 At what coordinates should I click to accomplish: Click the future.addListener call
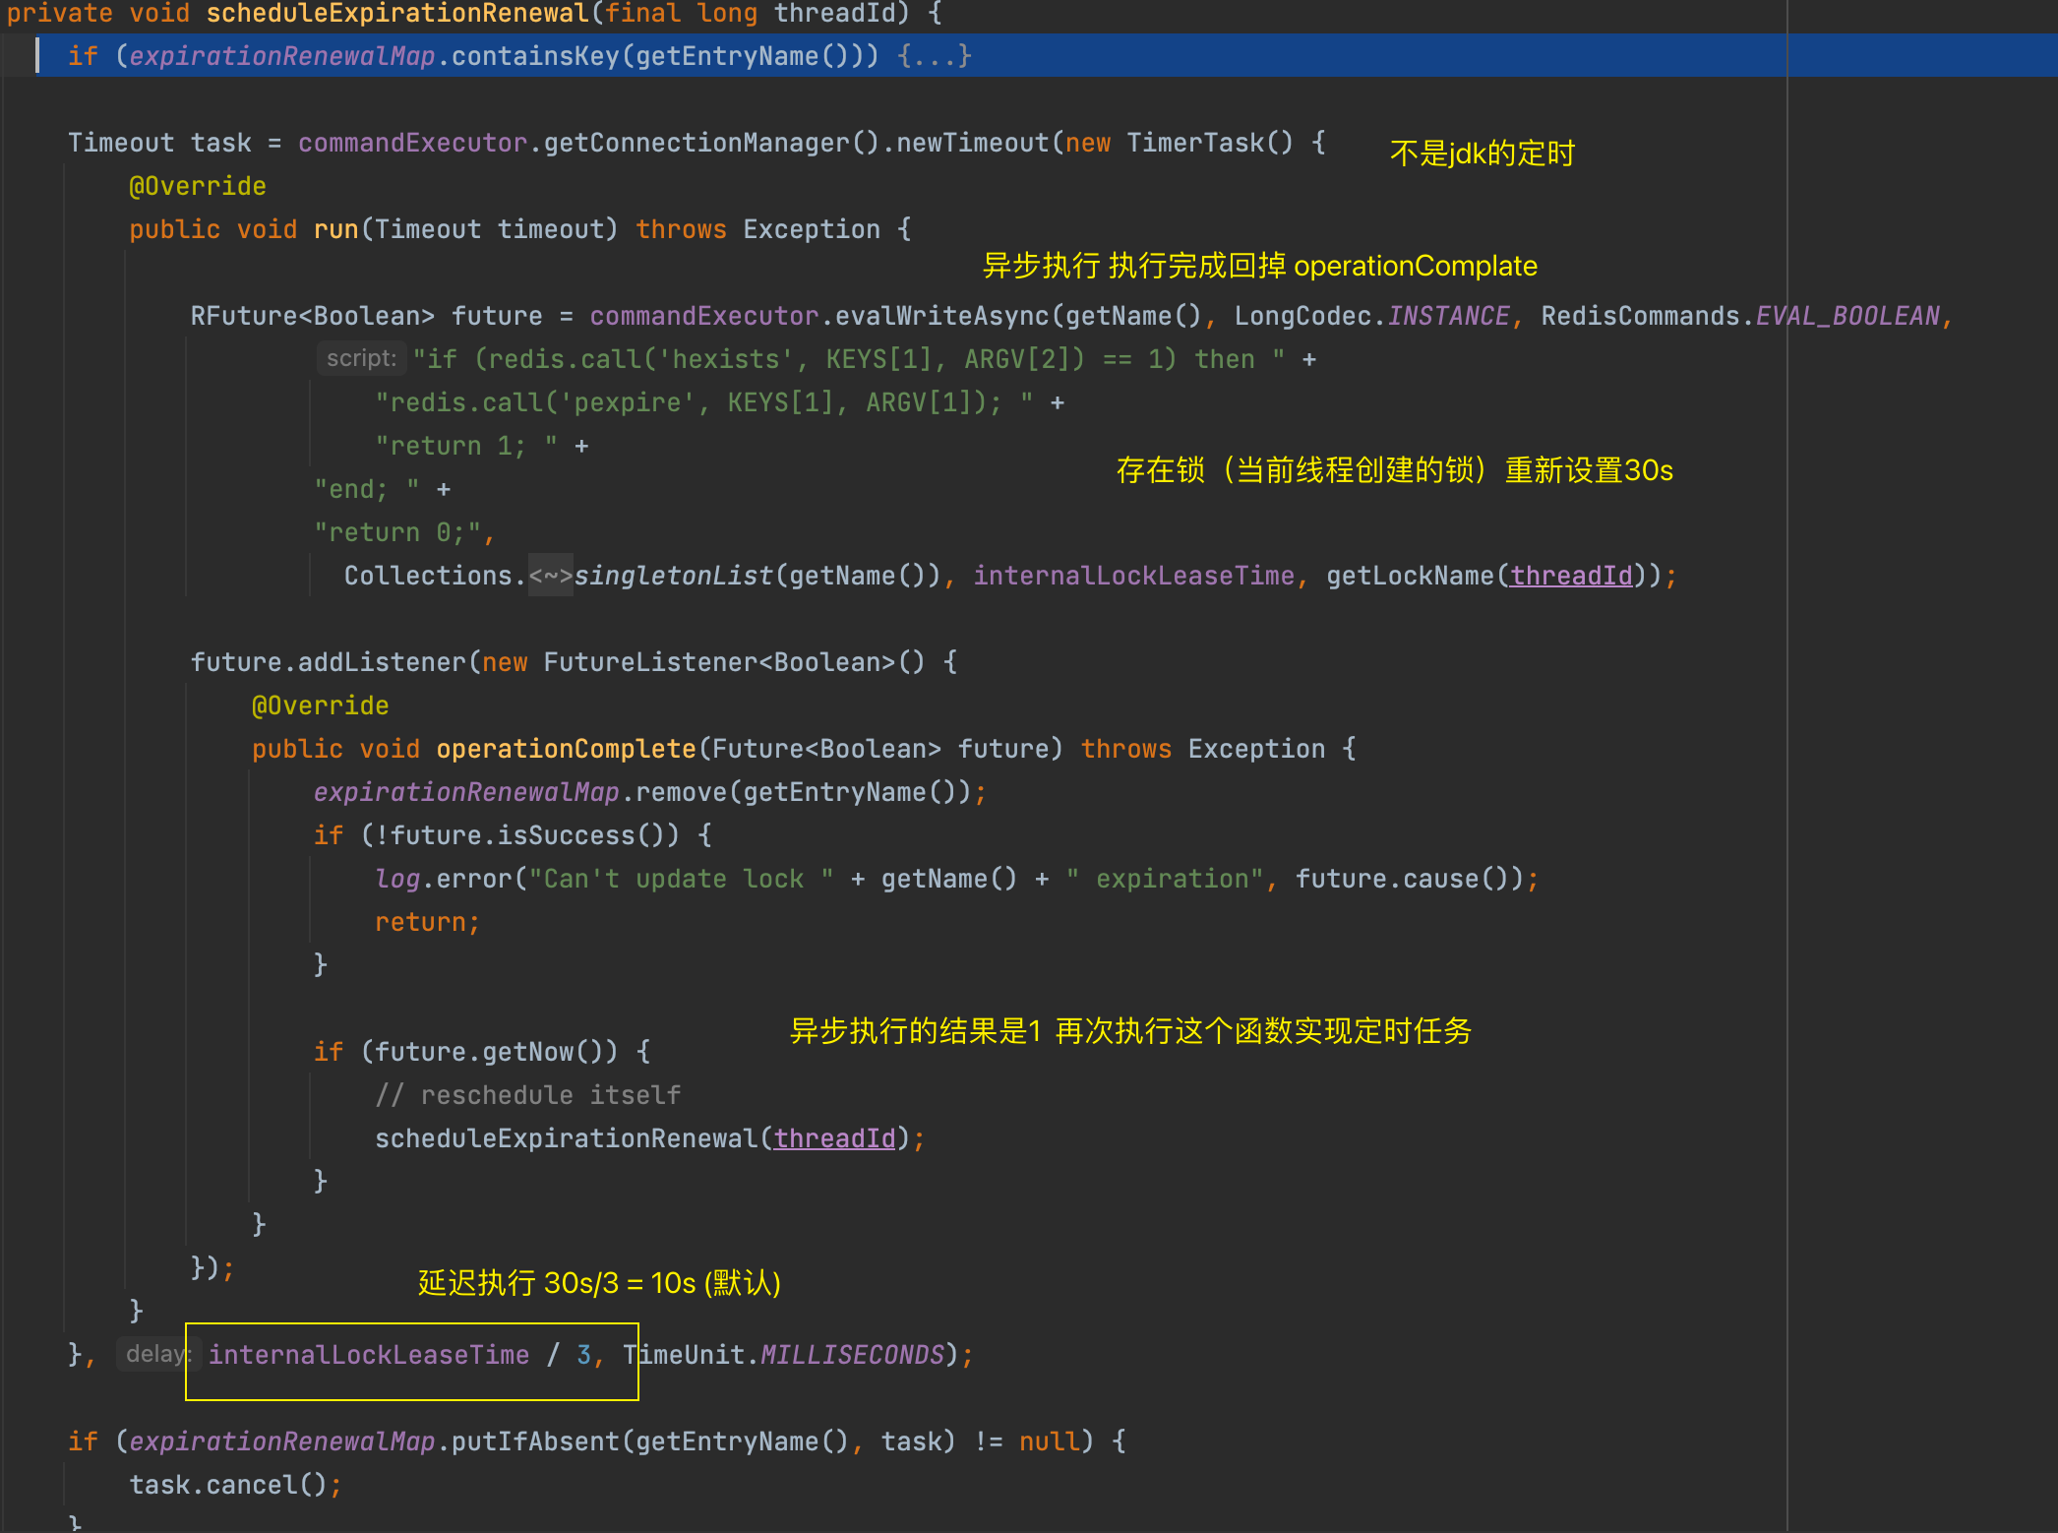pos(328,662)
